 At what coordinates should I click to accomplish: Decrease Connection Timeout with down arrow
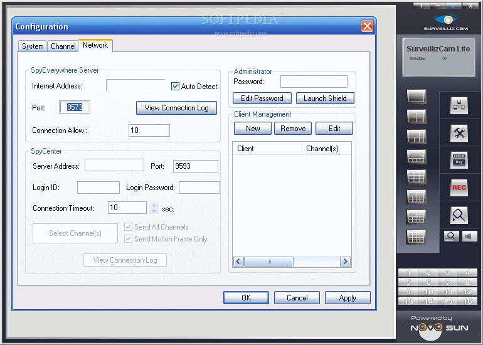154,211
